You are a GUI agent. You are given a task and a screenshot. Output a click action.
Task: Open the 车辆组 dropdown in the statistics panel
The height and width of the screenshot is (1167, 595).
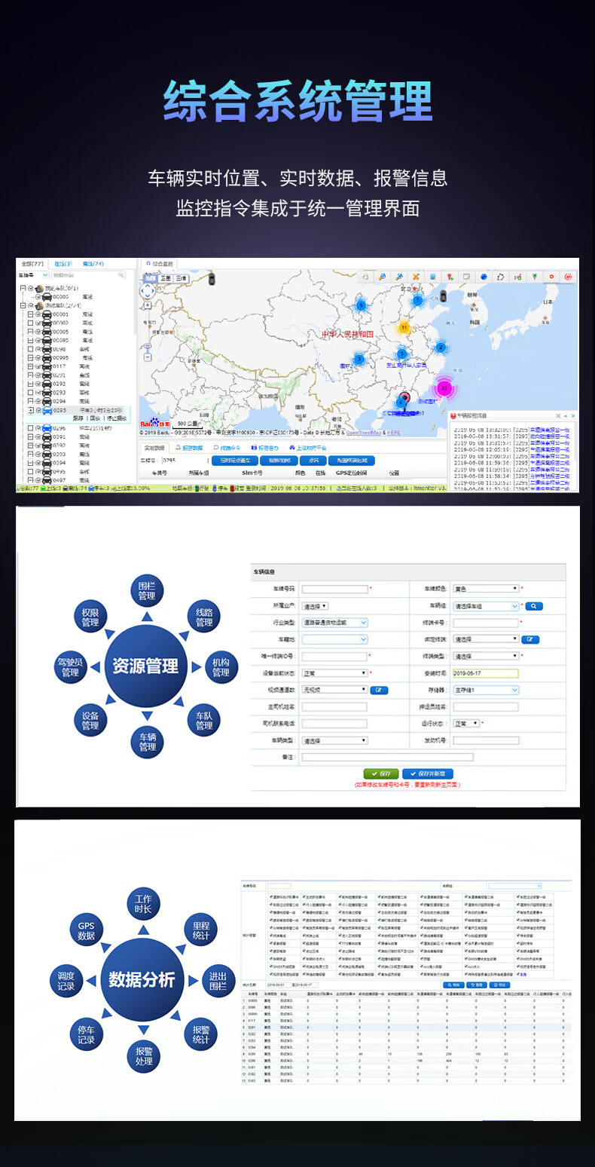coord(514,886)
